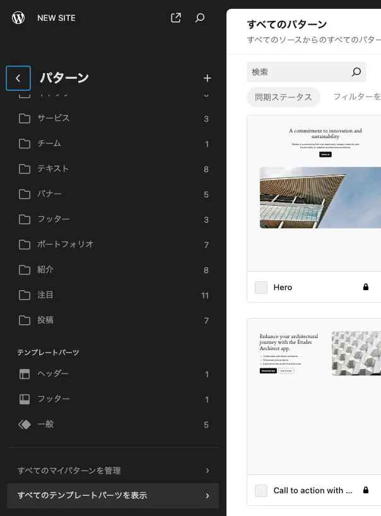This screenshot has width=381, height=516.
Task: Click the 検索 search input field
Action: pyautogui.click(x=307, y=72)
